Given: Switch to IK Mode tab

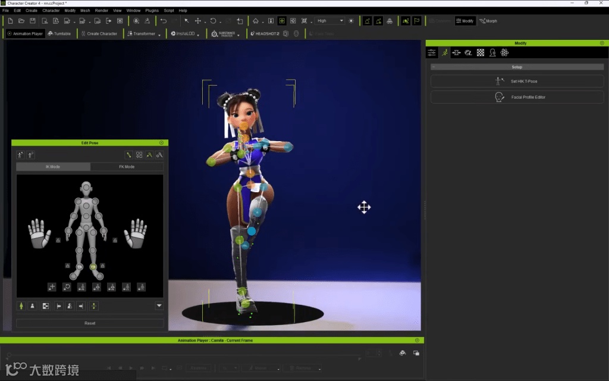Looking at the screenshot, I should point(53,167).
